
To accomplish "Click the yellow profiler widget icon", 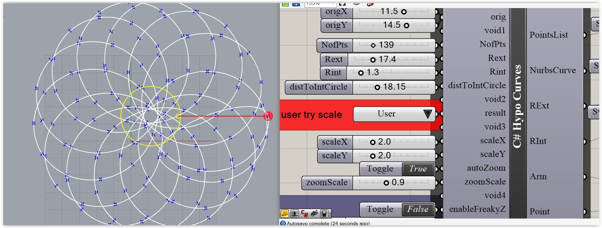I will point(284,213).
